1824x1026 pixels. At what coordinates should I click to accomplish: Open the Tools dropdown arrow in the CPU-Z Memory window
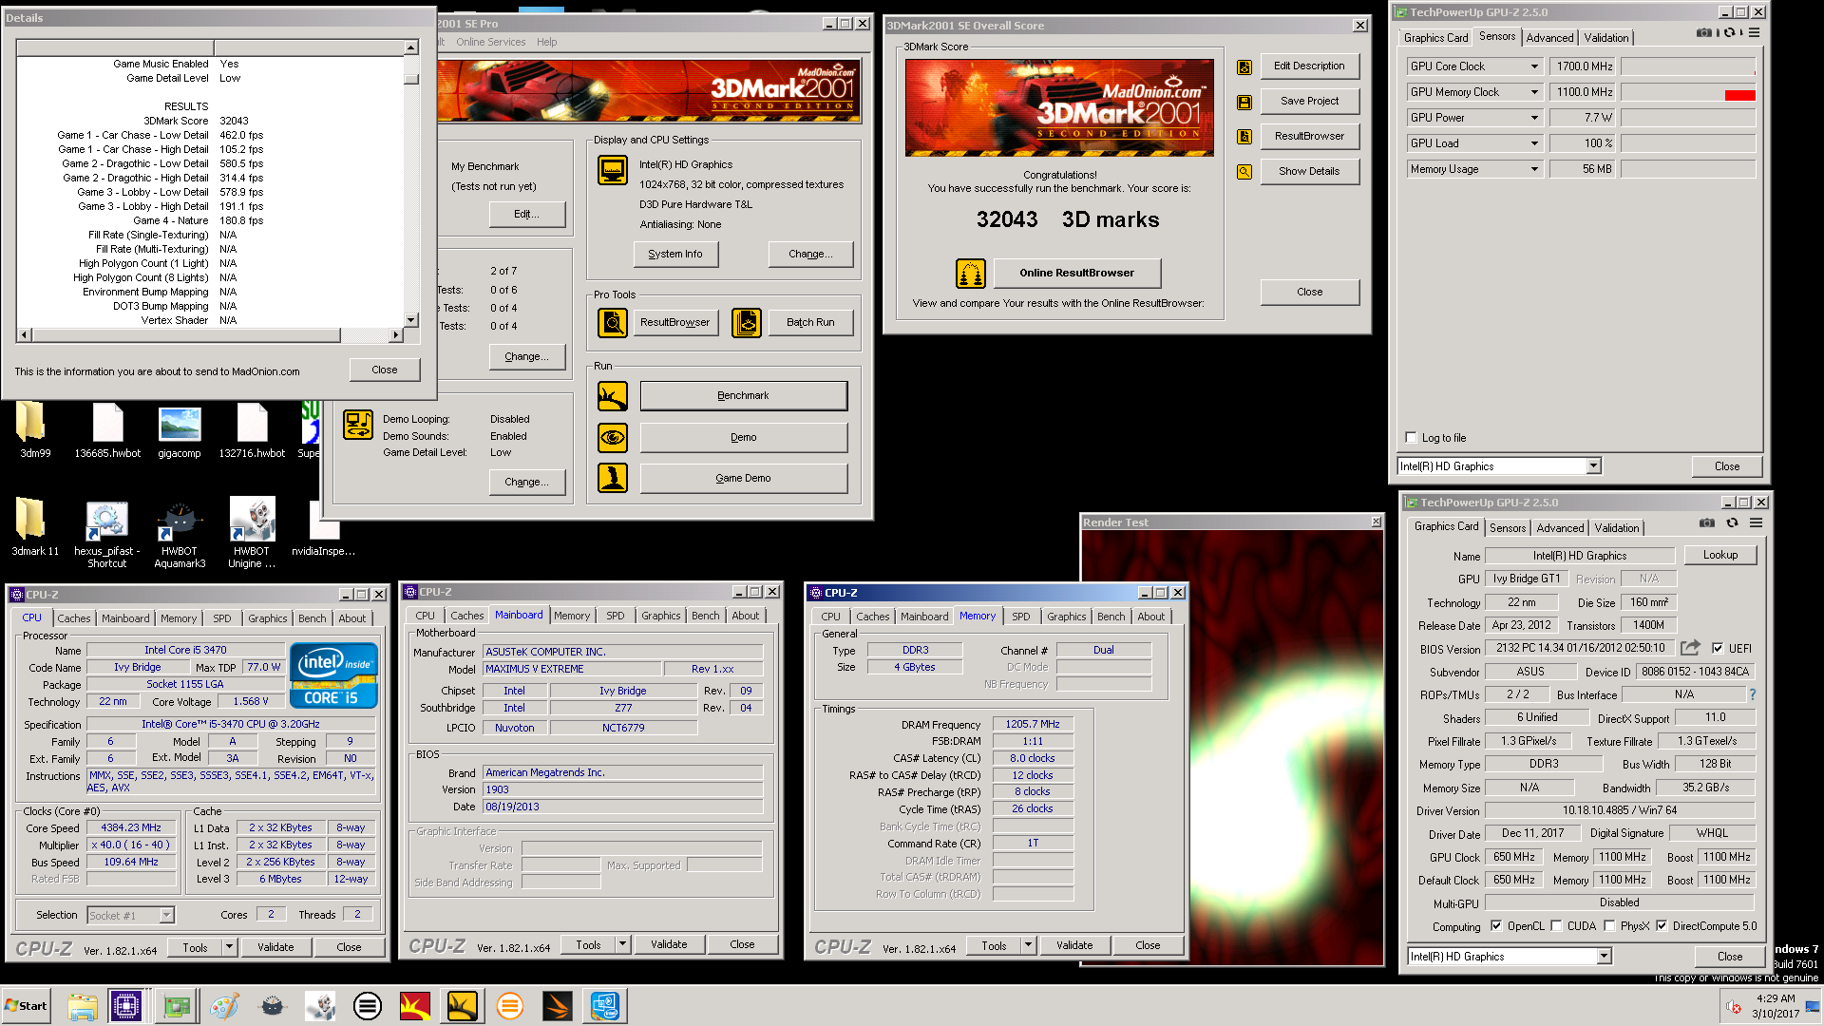[1028, 945]
